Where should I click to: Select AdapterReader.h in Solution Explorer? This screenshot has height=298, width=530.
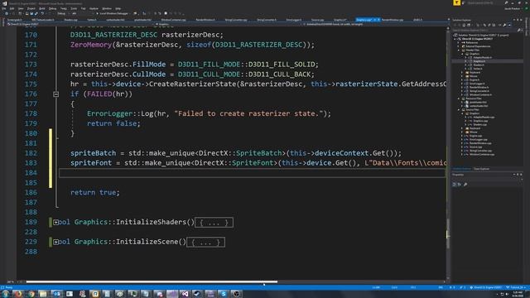482,57
